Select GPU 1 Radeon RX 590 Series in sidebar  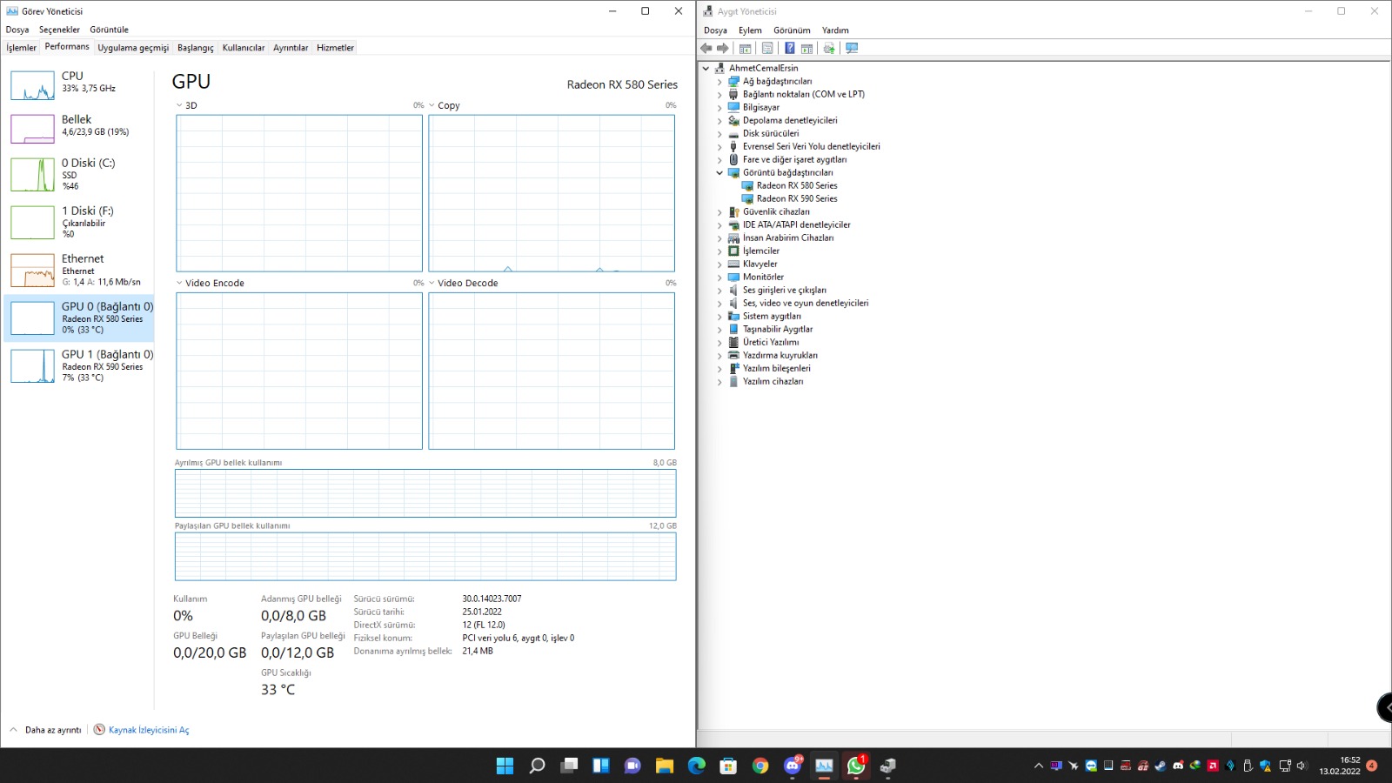pos(79,365)
